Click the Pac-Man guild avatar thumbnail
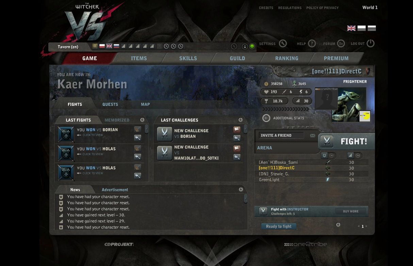Screen dimensions: 413x266 tap(365, 116)
